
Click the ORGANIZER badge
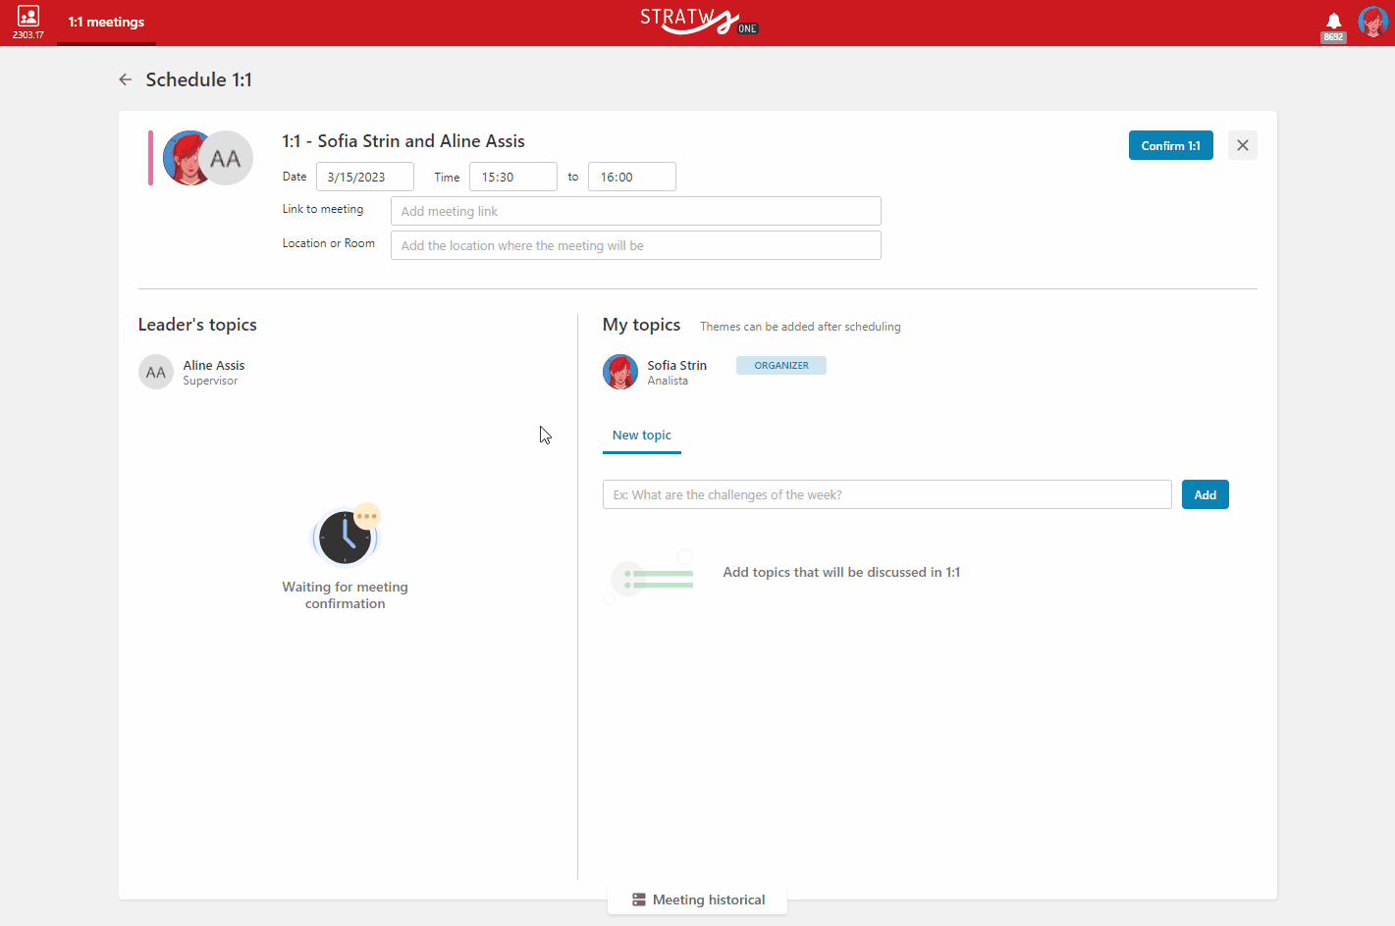(781, 365)
